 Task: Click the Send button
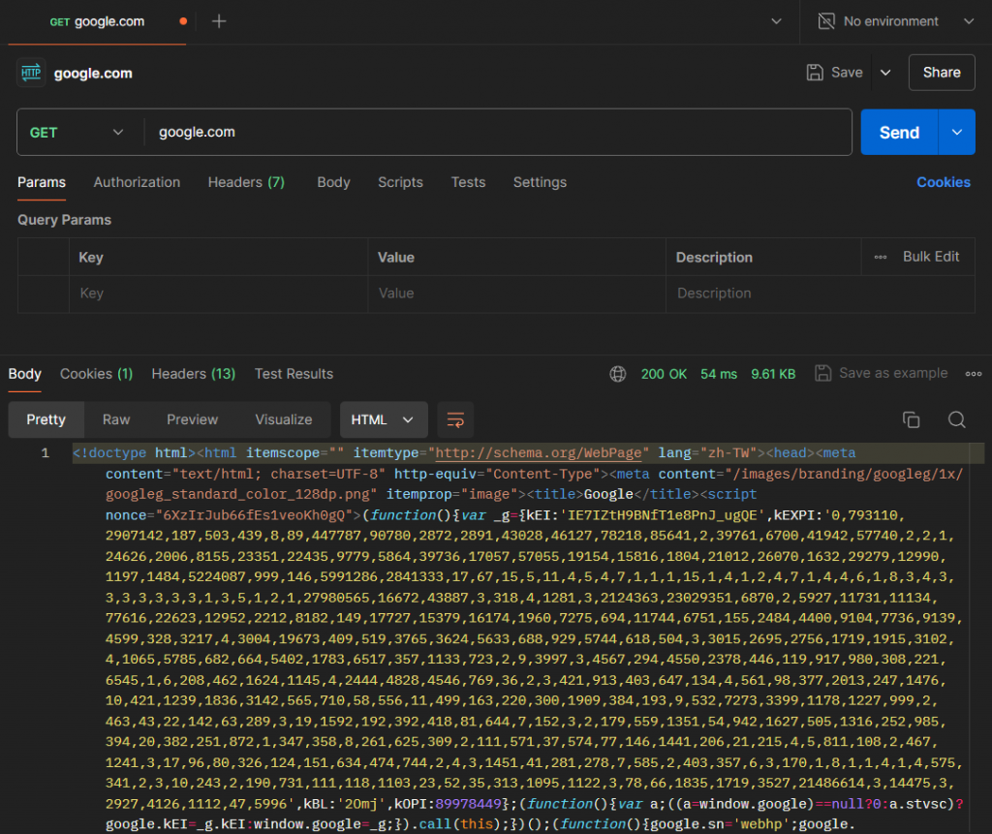(899, 133)
